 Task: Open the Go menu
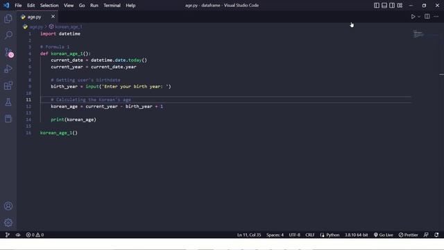point(82,6)
